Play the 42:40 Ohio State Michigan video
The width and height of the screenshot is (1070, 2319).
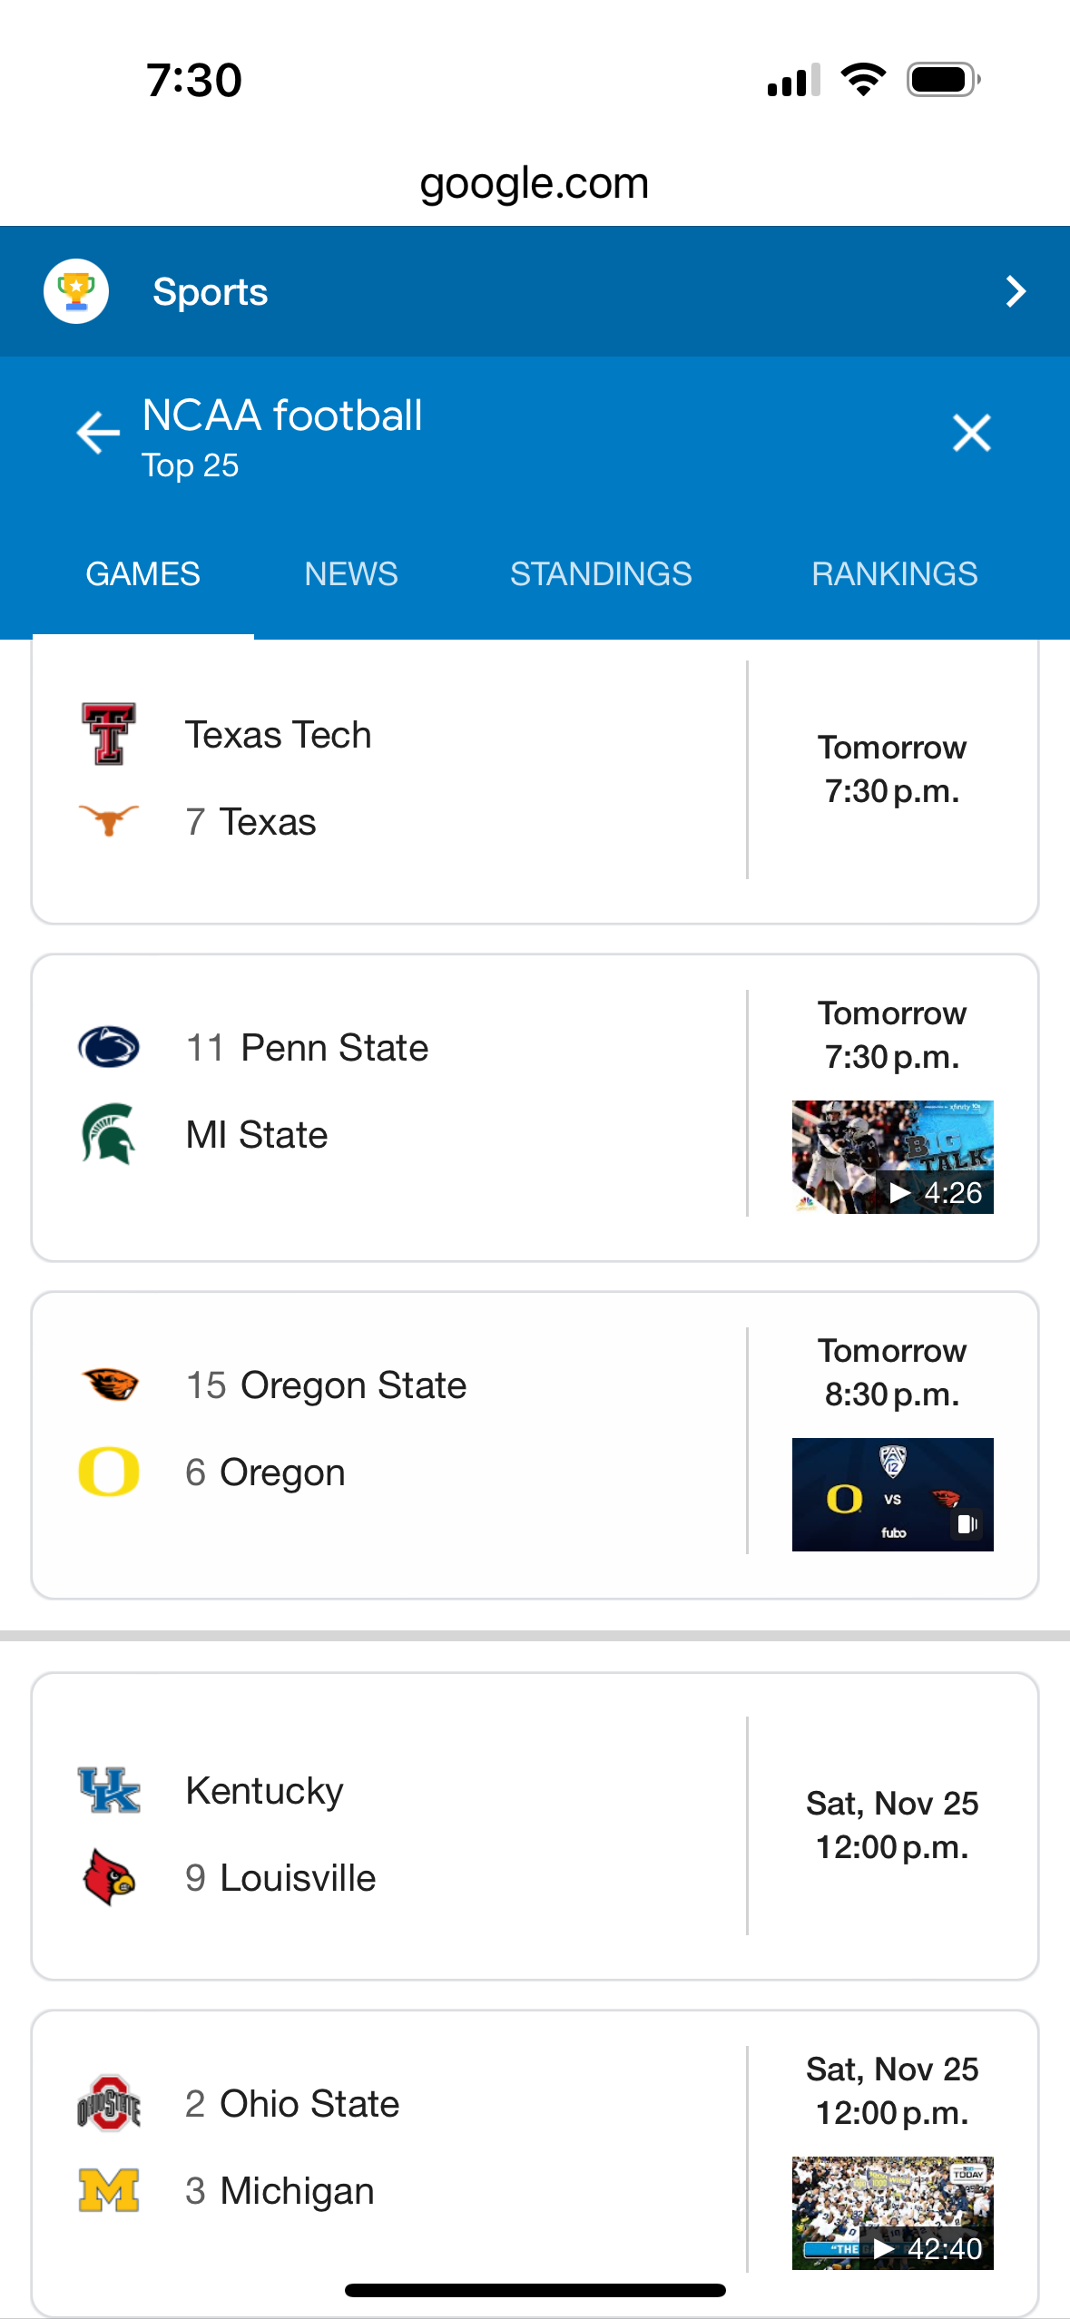892,2213
